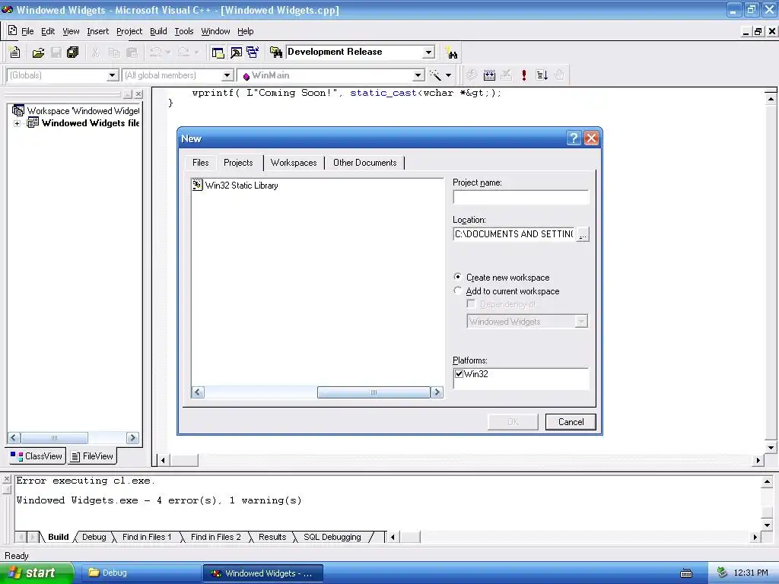
Task: Switch to the Debug folder taskbar button
Action: click(141, 573)
